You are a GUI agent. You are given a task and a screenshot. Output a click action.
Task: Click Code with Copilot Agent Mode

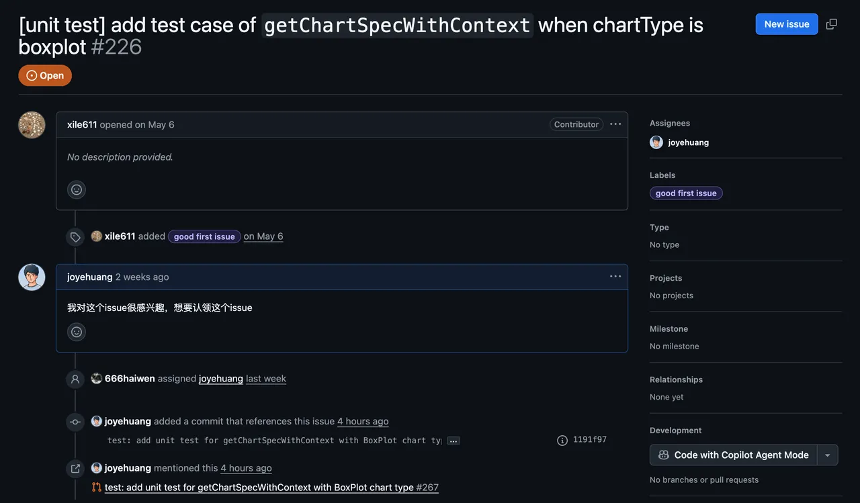tap(734, 455)
